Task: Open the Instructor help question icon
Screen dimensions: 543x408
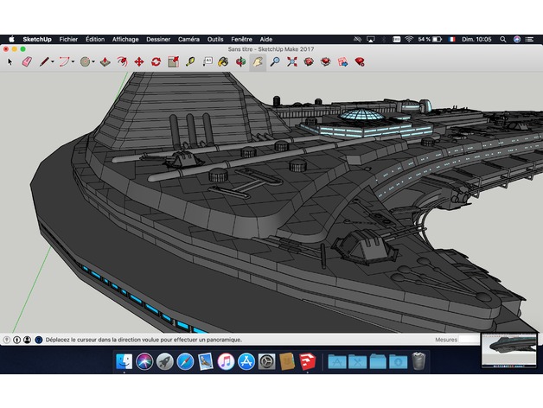Action: [39, 340]
